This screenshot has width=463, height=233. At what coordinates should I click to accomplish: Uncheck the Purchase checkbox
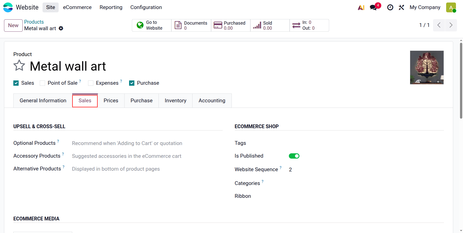[x=132, y=83]
